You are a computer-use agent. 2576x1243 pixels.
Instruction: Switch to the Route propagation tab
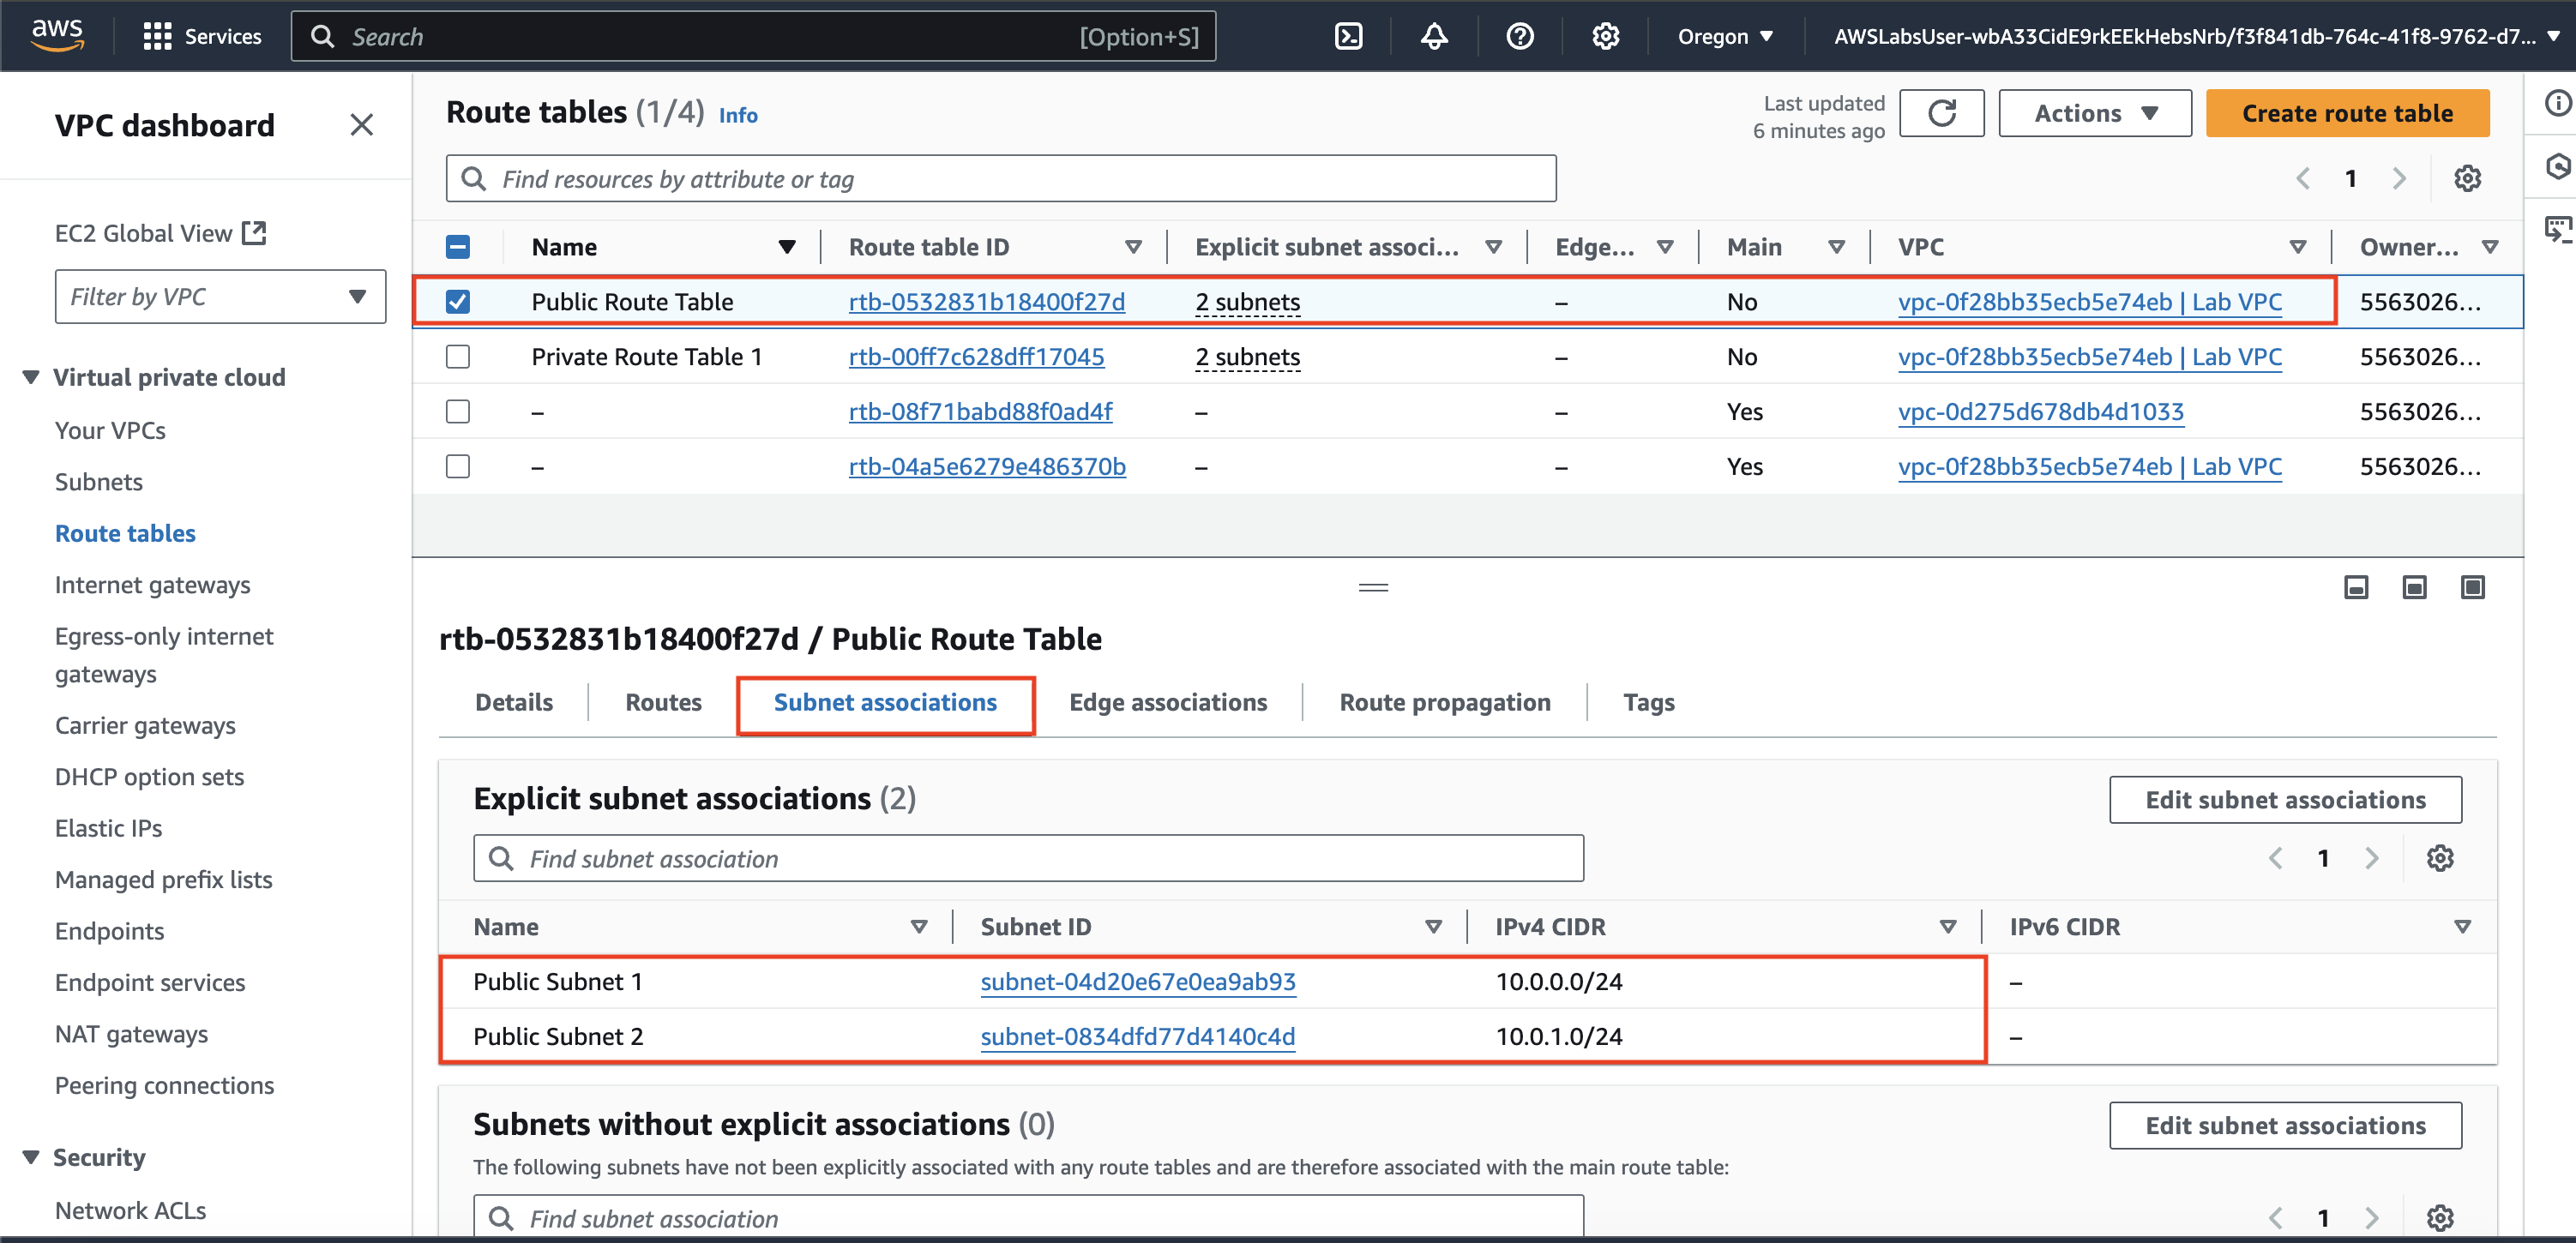coord(1444,702)
